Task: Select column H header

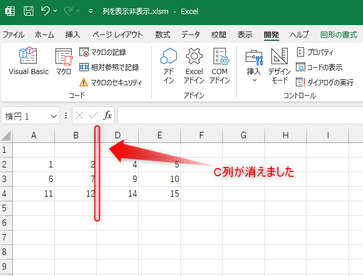Action: click(286, 135)
